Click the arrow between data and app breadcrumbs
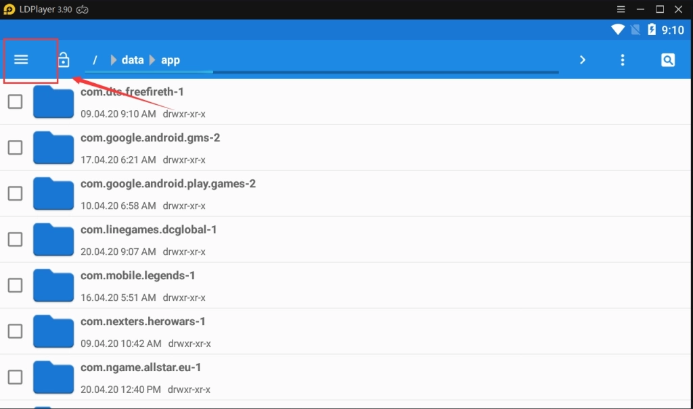The width and height of the screenshot is (693, 409). (x=152, y=59)
